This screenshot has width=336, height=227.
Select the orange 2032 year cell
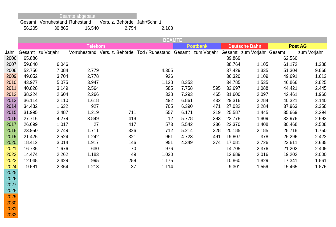click(x=11, y=215)
